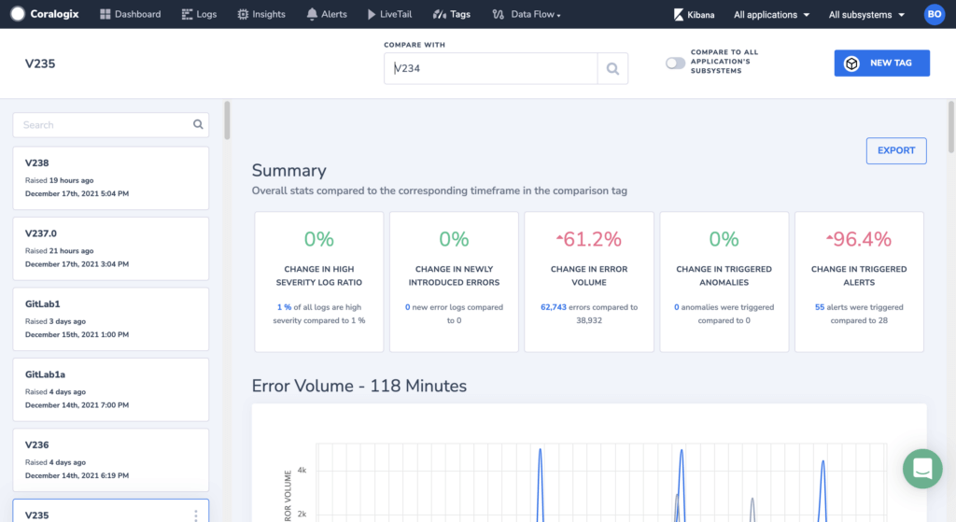Click the V235 page title
This screenshot has height=522, width=956.
[x=40, y=63]
